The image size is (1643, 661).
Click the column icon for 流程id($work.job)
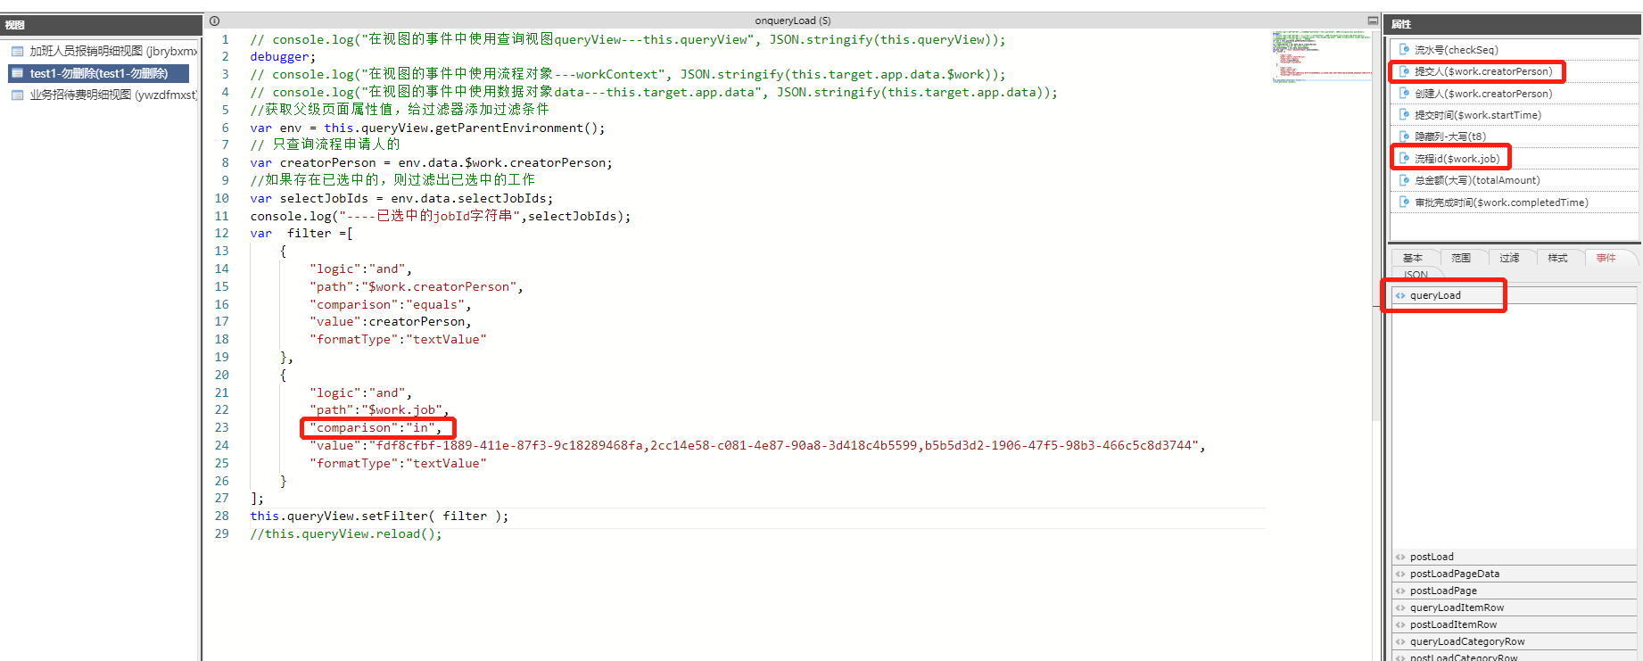coord(1404,159)
